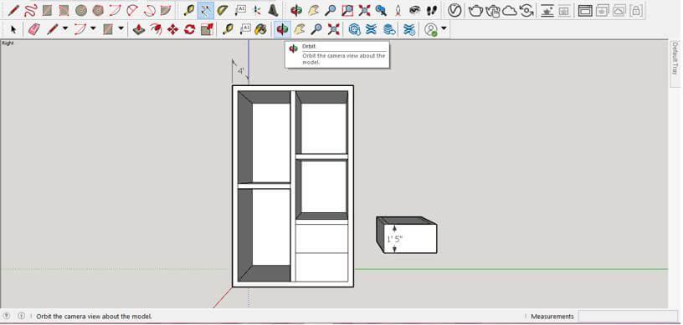The image size is (683, 325).
Task: Open the Rectangle shapes flyout arrow
Action: 121,29
